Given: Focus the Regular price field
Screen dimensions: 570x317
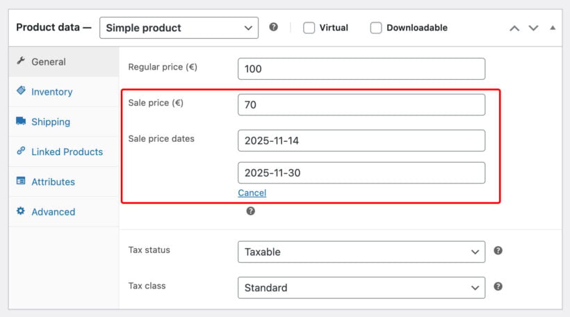Looking at the screenshot, I should coord(361,69).
